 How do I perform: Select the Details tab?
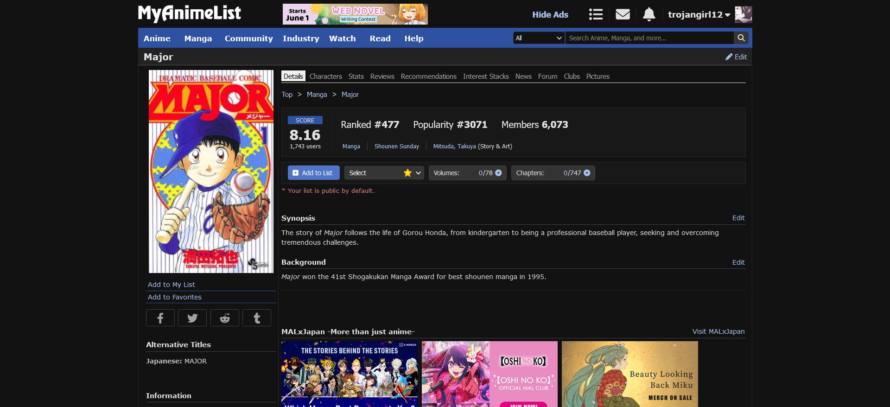click(x=293, y=76)
